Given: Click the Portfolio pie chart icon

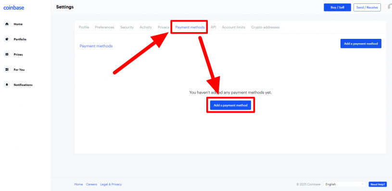Looking at the screenshot, I should click(x=7, y=39).
